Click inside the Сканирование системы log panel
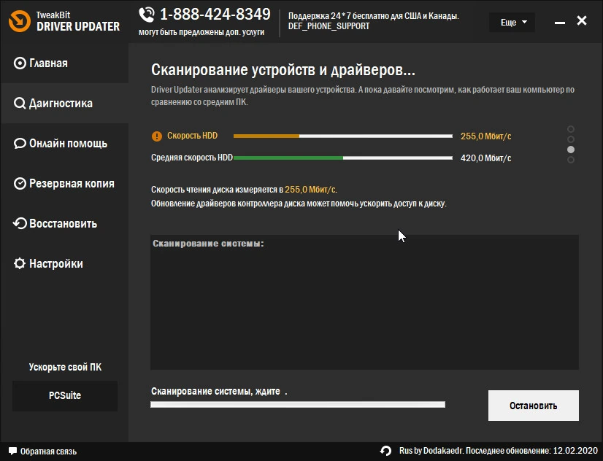The image size is (603, 461). click(x=364, y=302)
